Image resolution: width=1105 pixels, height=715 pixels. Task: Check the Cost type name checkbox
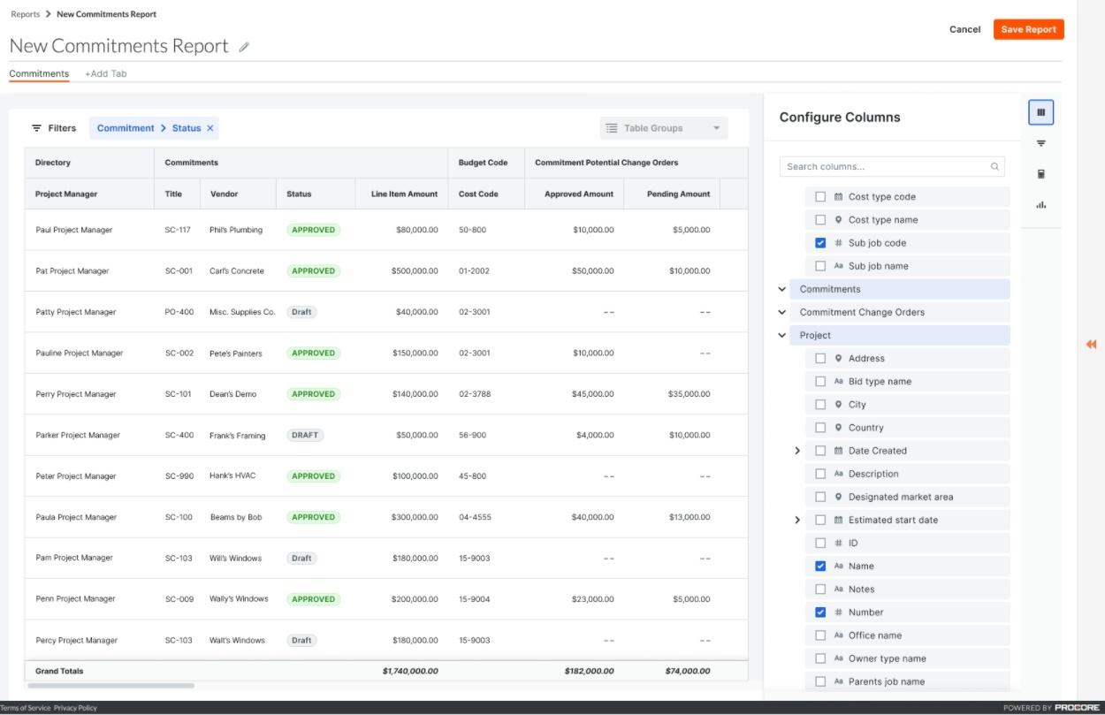click(x=820, y=220)
